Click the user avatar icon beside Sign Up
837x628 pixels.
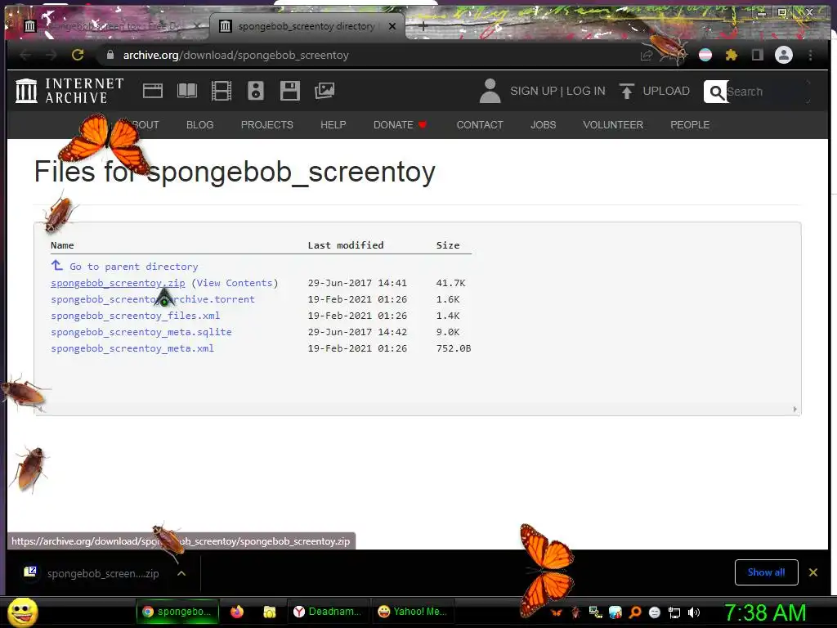click(x=490, y=91)
